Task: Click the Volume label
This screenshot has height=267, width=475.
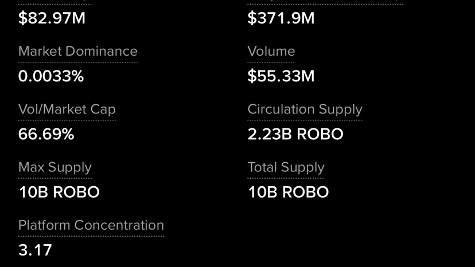Action: (x=271, y=52)
